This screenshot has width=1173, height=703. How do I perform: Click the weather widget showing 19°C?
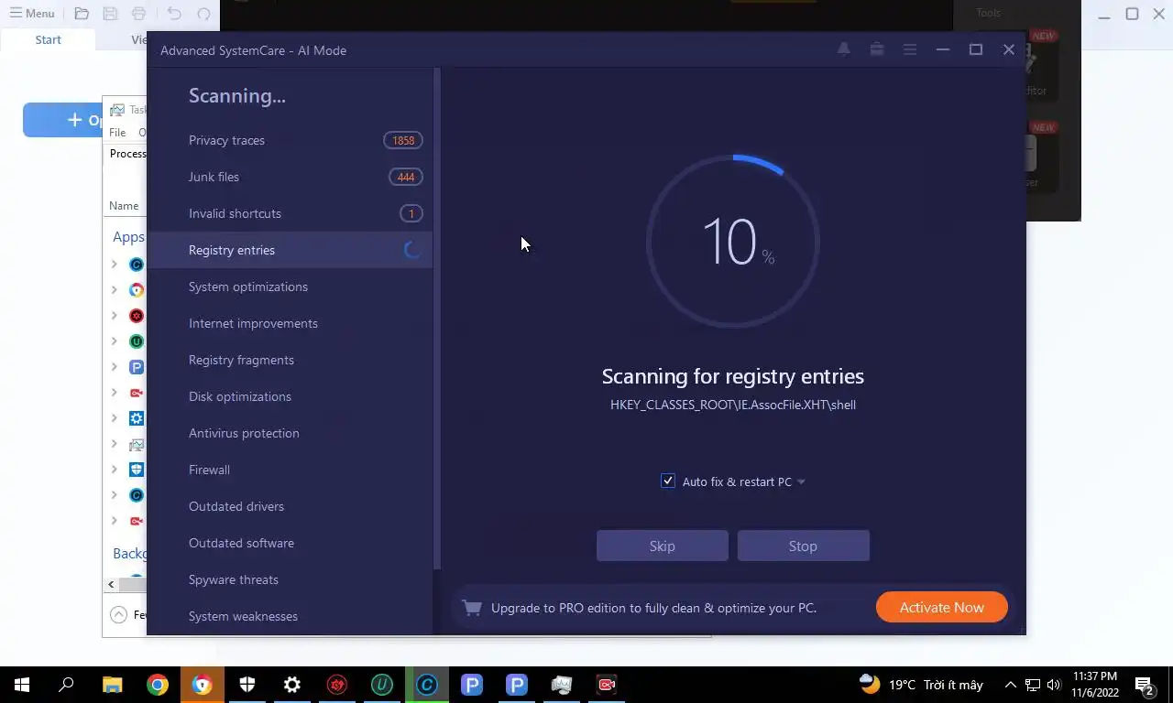coord(921,685)
